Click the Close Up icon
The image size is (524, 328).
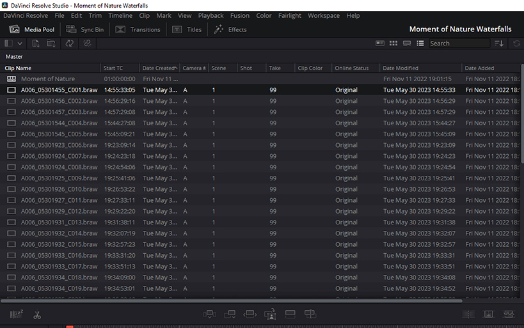[270, 315]
